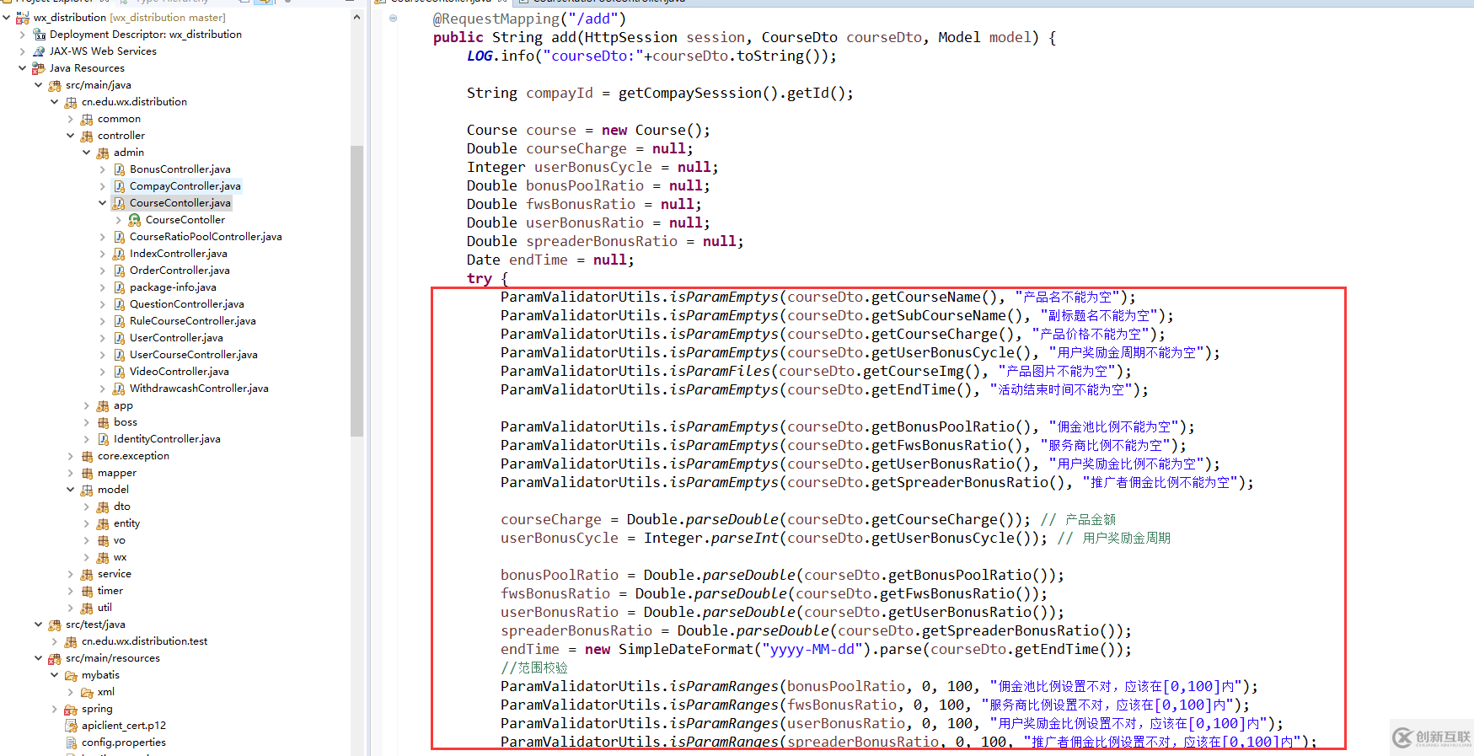This screenshot has height=756, width=1474.
Task: Click the util package icon
Action: click(87, 608)
